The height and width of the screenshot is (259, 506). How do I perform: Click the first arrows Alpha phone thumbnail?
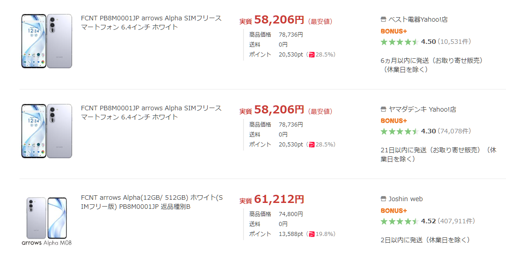(x=47, y=41)
